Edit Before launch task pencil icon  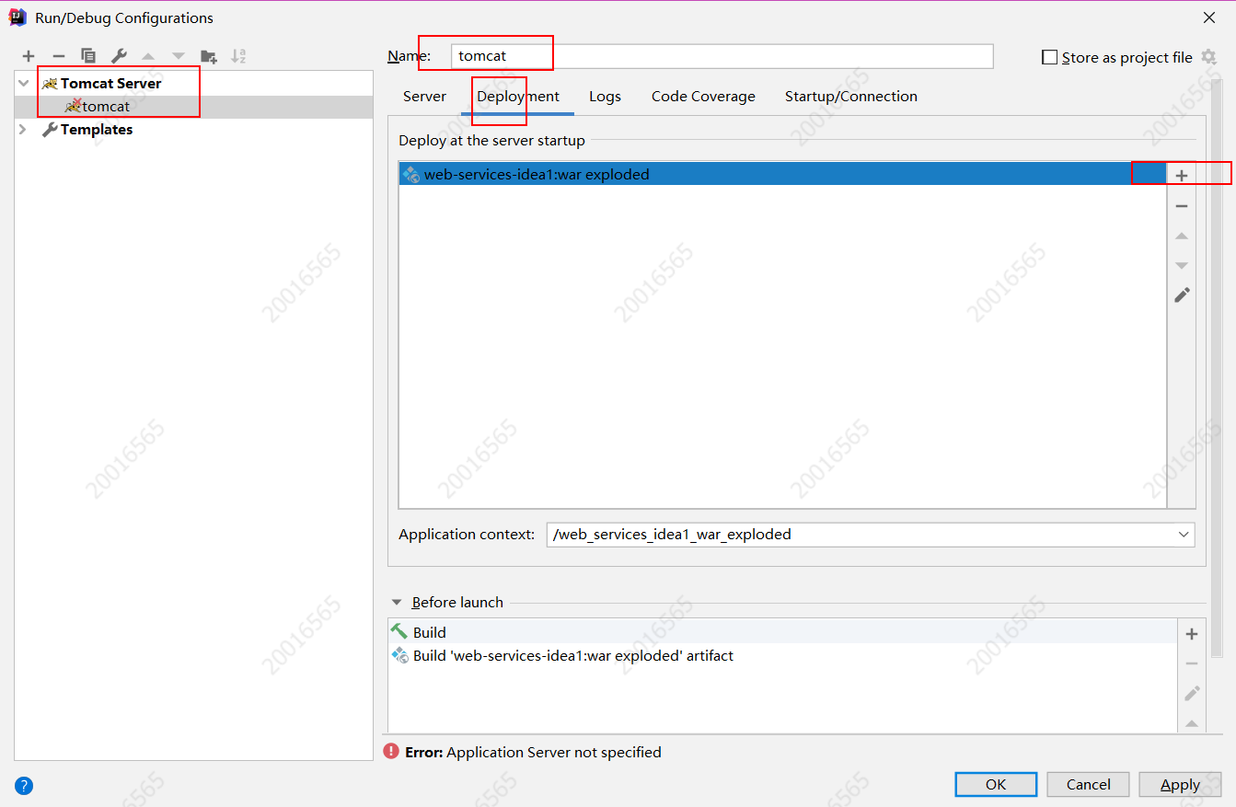pos(1192,693)
